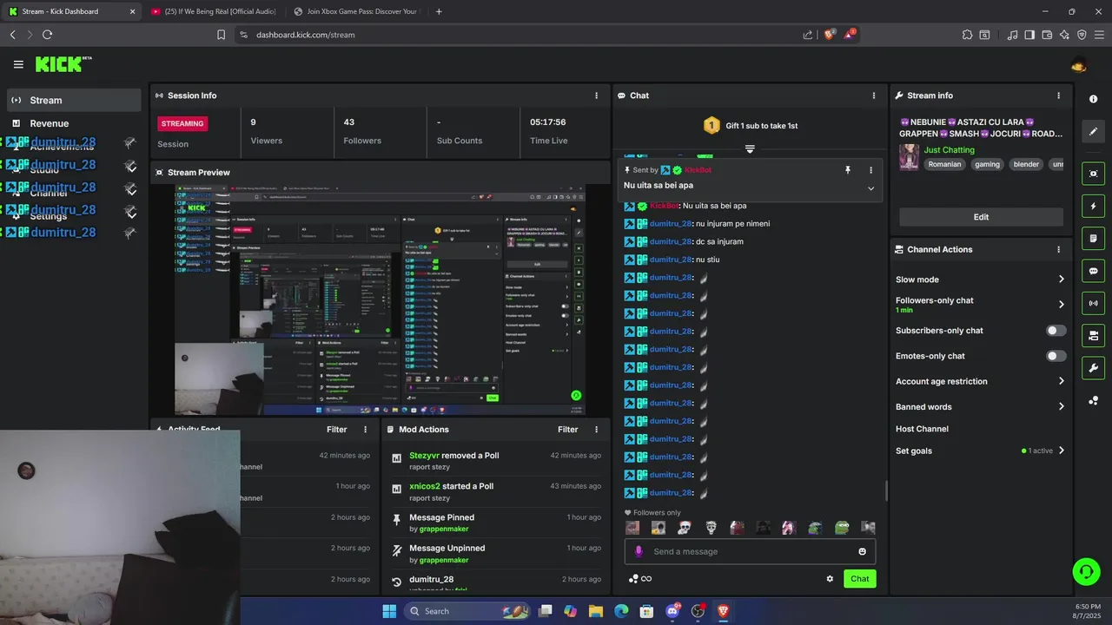The height and width of the screenshot is (625, 1112).
Task: Click the blender tag
Action: click(x=1026, y=164)
